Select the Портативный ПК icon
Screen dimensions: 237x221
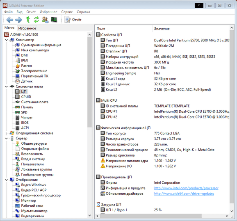(18, 76)
